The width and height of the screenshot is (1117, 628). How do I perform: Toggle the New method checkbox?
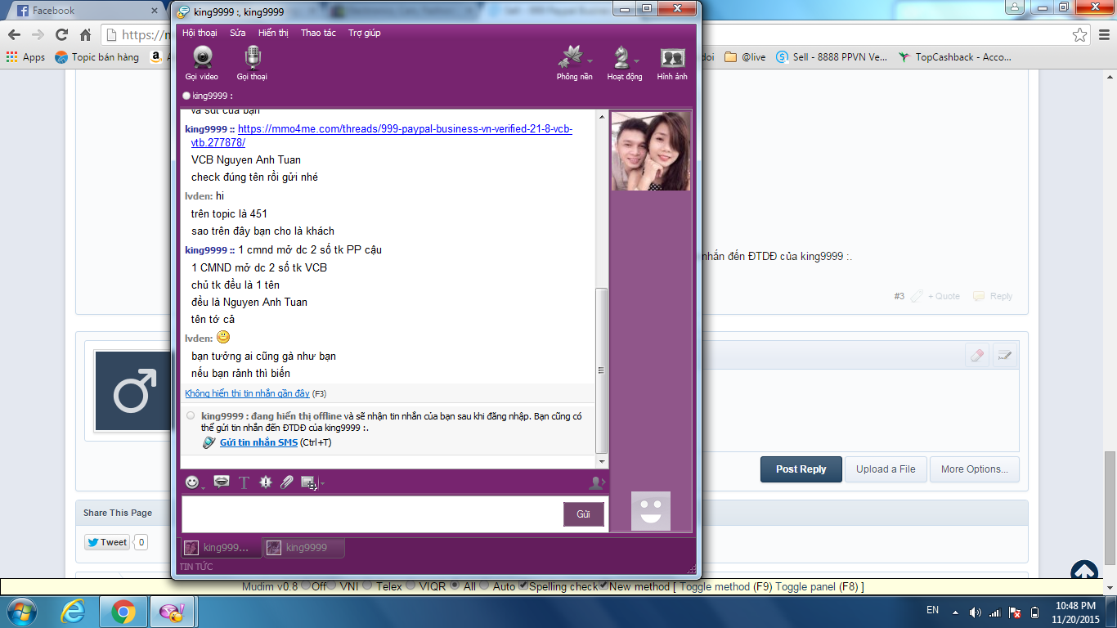click(604, 585)
